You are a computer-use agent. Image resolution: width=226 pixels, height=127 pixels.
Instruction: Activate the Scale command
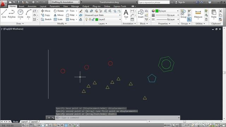[x=58, y=19]
